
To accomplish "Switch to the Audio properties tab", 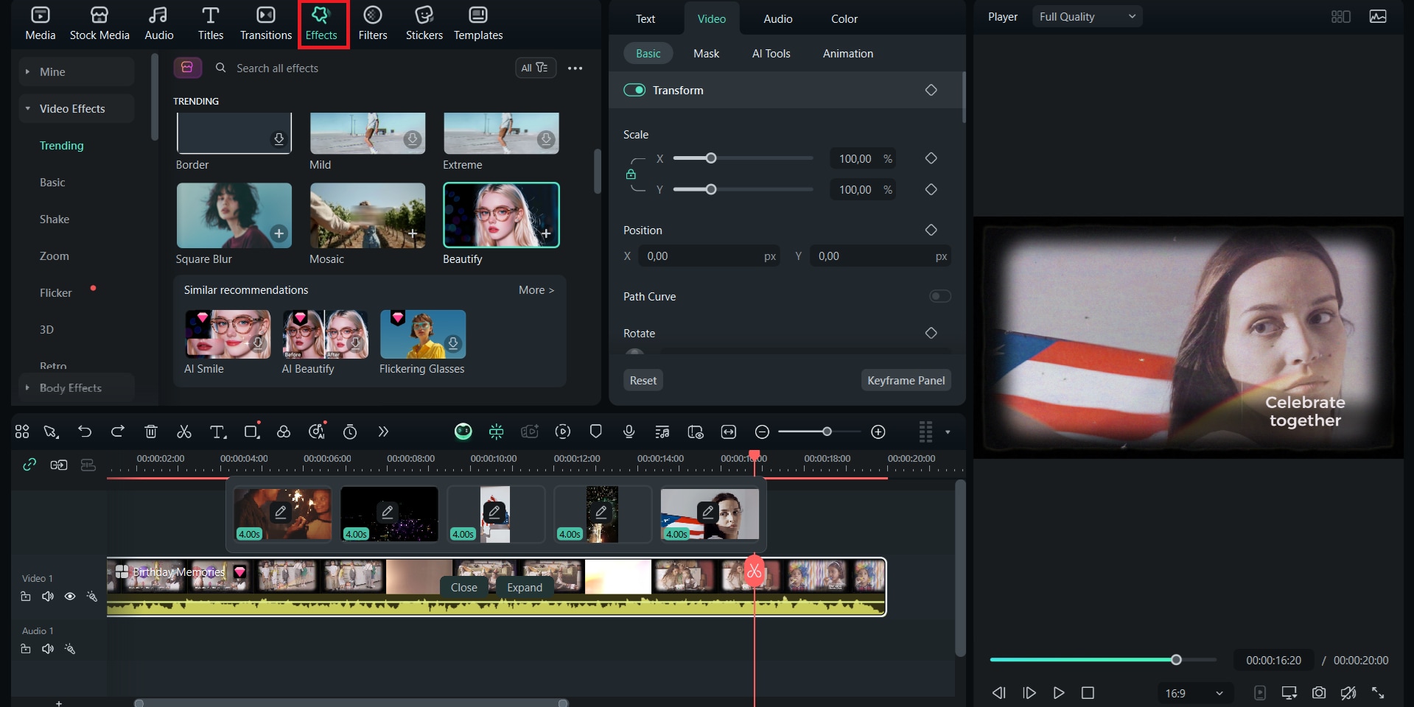I will [777, 18].
